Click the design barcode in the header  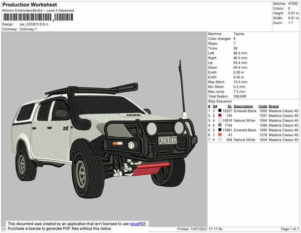[38, 17]
